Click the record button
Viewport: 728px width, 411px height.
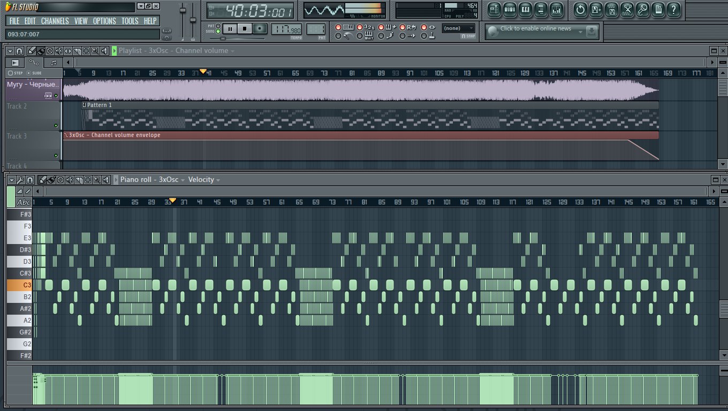pos(260,29)
